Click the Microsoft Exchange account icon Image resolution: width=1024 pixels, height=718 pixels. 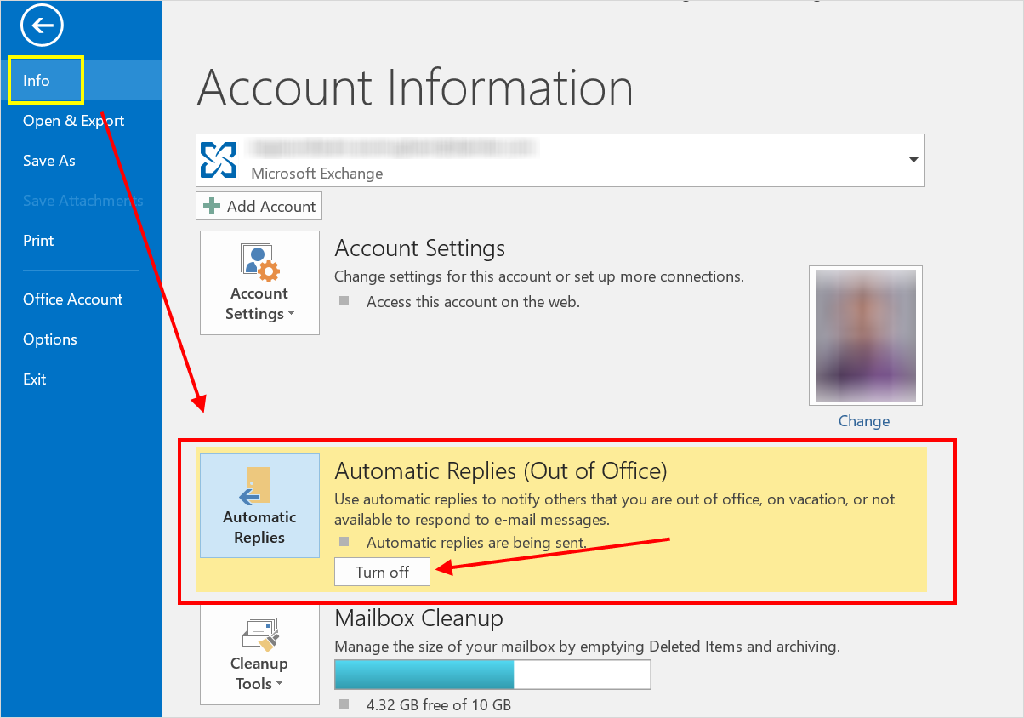point(219,160)
